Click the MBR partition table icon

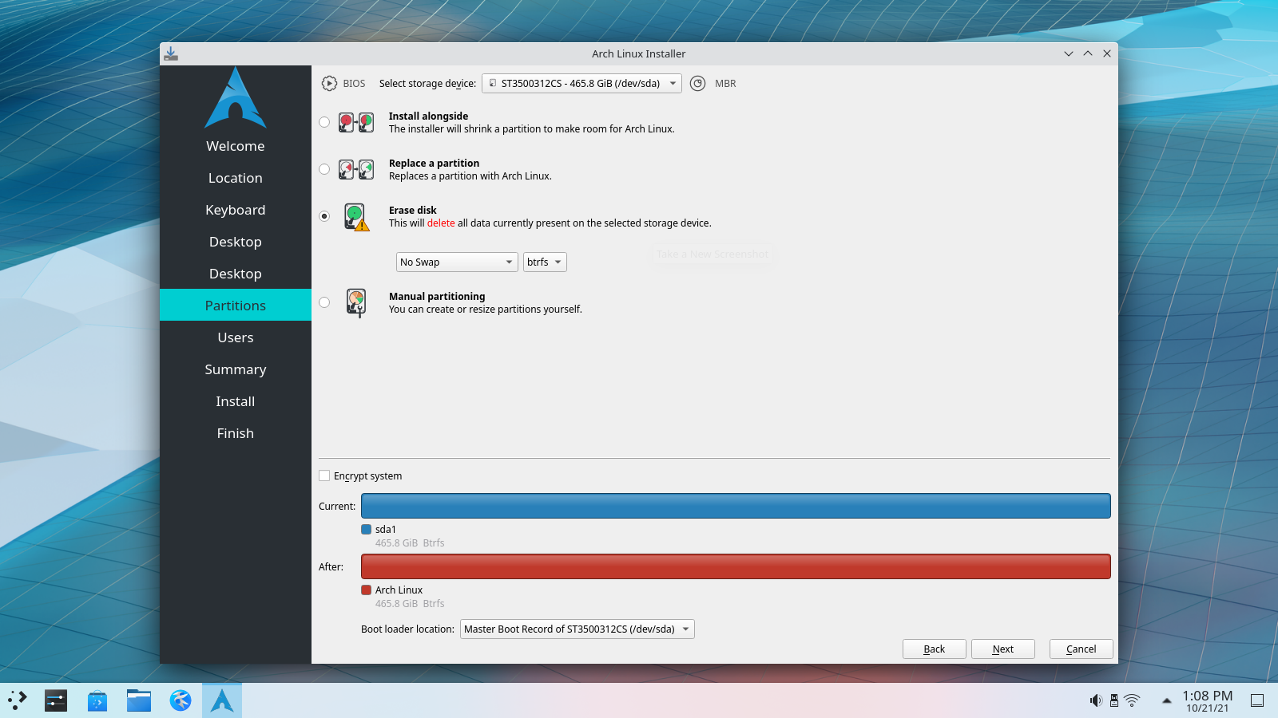698,84
